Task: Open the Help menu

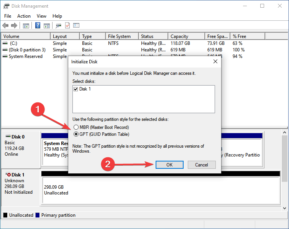Action: point(57,16)
